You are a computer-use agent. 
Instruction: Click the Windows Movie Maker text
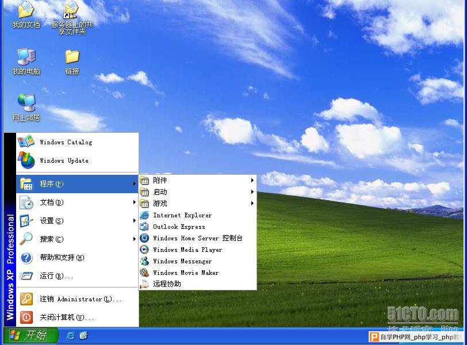point(186,273)
